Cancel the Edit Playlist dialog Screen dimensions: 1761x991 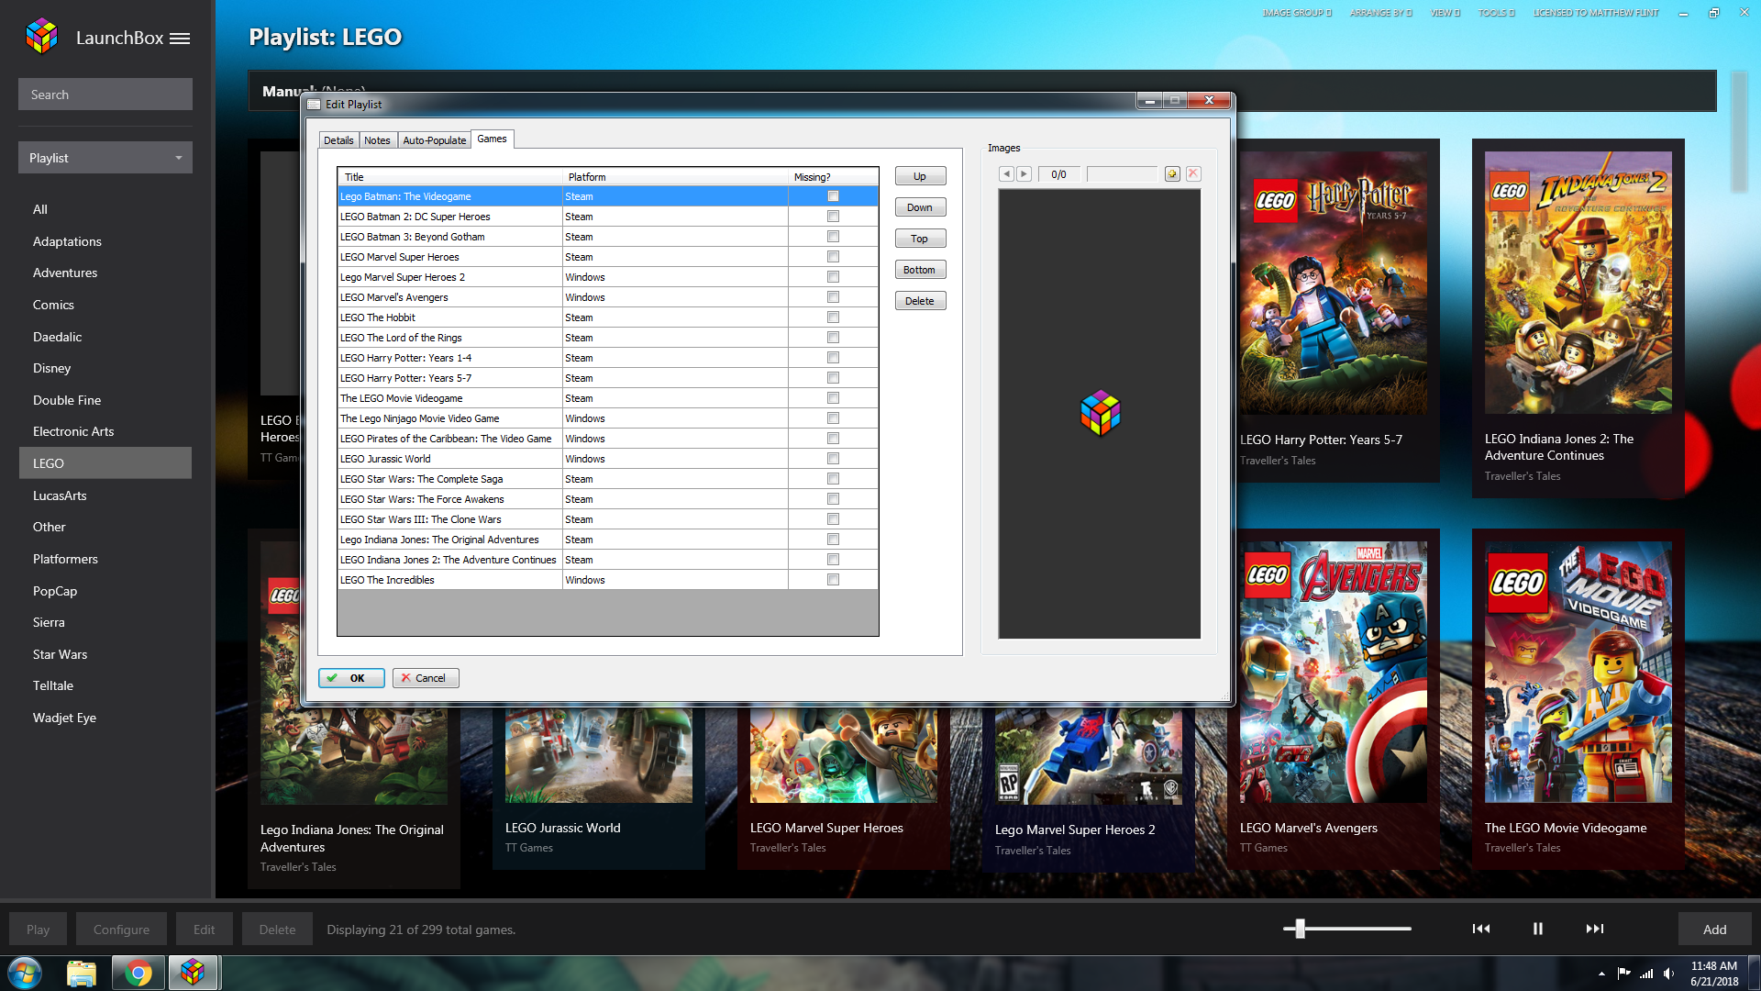pyautogui.click(x=426, y=678)
